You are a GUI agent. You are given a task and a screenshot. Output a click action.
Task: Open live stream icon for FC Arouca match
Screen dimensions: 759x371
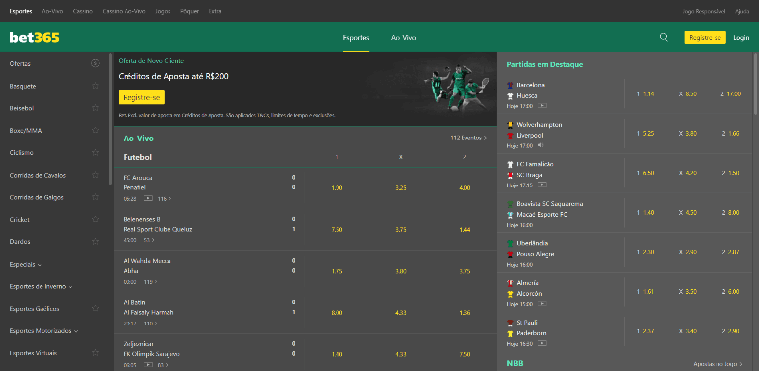click(x=148, y=198)
